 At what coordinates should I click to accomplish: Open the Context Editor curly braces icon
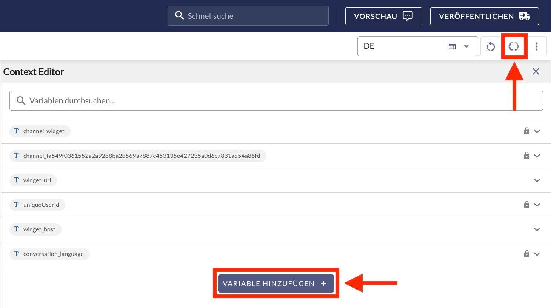tap(514, 46)
